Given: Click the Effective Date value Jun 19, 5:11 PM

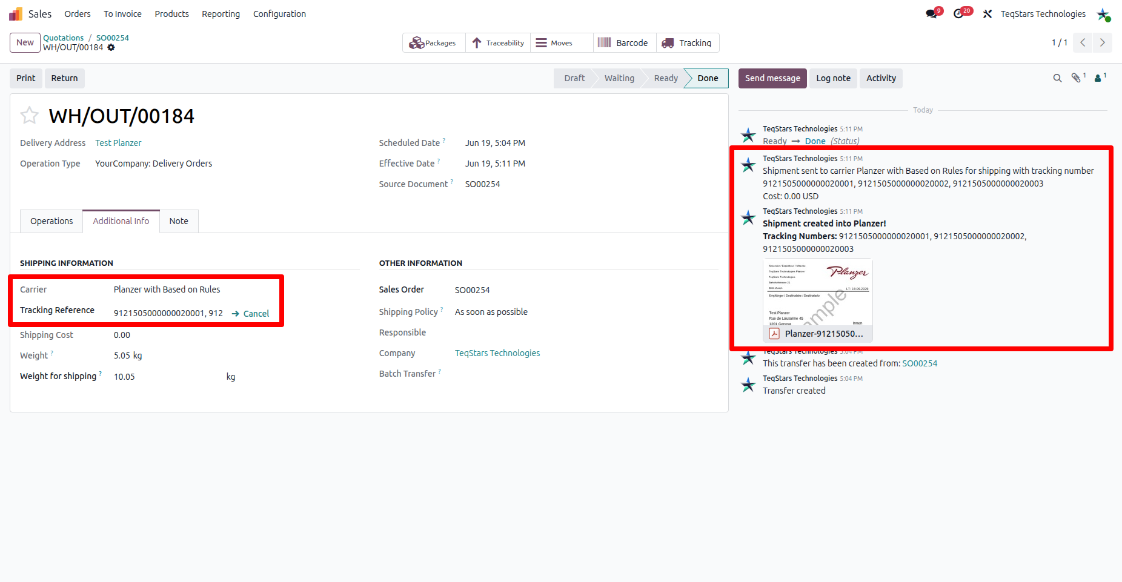Looking at the screenshot, I should coord(495,164).
